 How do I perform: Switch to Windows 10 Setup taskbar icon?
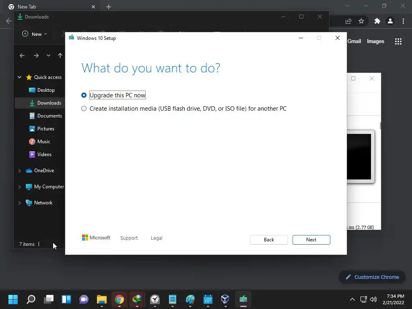click(243, 299)
